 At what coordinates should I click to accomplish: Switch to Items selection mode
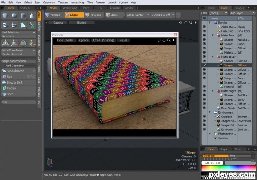[115, 15]
